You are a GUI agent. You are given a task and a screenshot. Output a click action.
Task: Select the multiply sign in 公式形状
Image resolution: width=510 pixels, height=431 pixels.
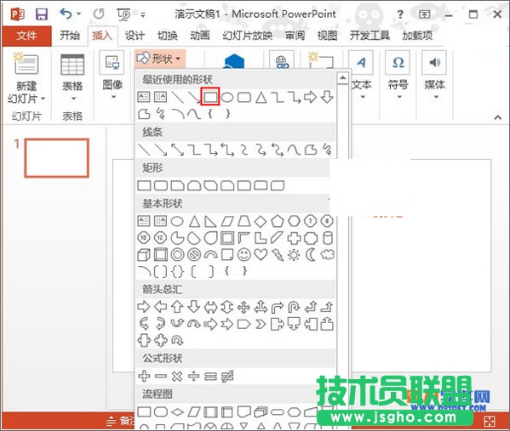[177, 376]
